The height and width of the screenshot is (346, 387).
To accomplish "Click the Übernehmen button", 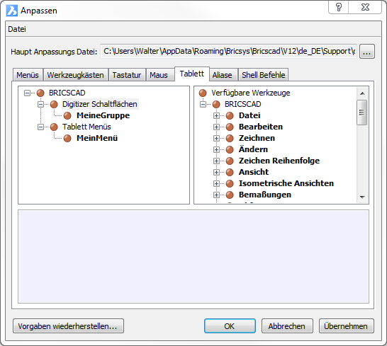I will (346, 326).
